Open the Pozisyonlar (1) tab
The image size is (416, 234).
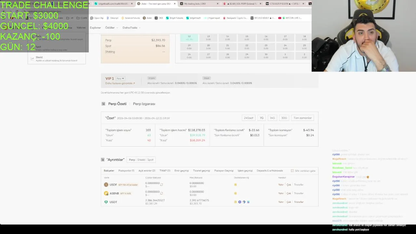(x=126, y=171)
